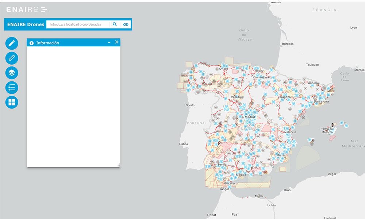Click the Toulouse label on the map
The width and height of the screenshot is (365, 219).
(x=312, y=65)
